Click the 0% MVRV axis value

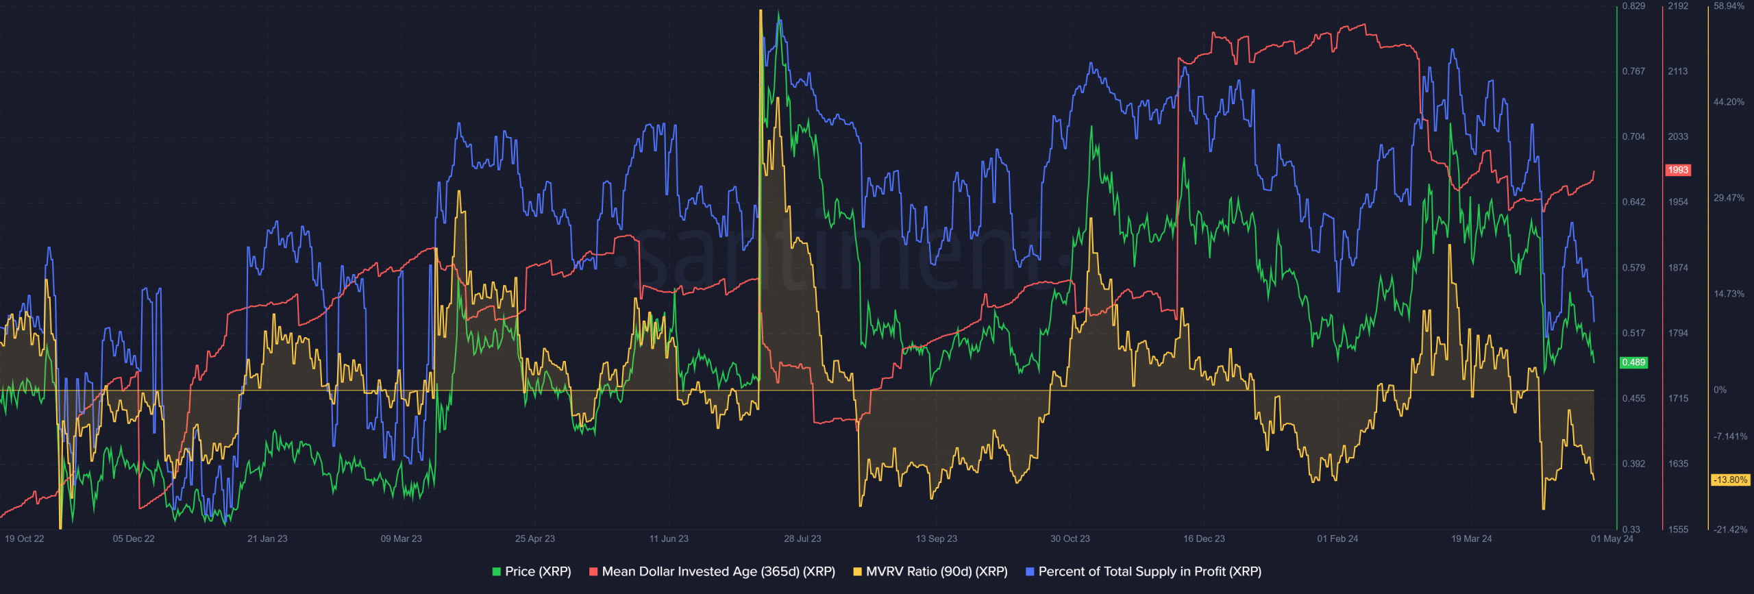coord(1720,390)
